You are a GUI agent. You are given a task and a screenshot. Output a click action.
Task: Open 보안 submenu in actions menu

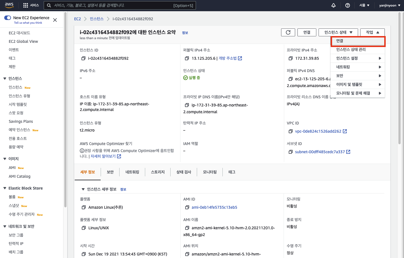click(x=358, y=76)
